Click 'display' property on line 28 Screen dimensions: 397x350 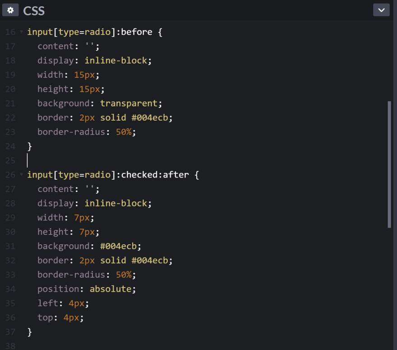click(x=55, y=204)
